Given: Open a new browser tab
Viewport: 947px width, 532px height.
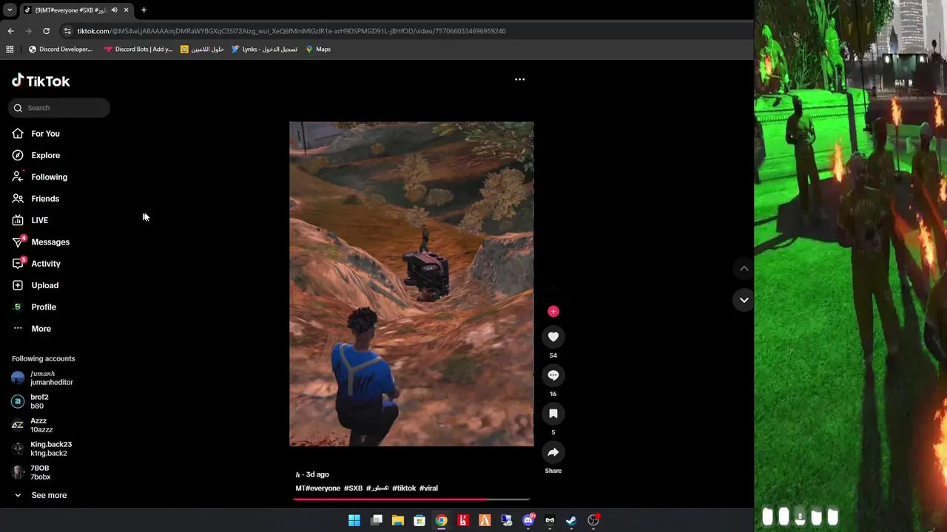Looking at the screenshot, I should (144, 10).
